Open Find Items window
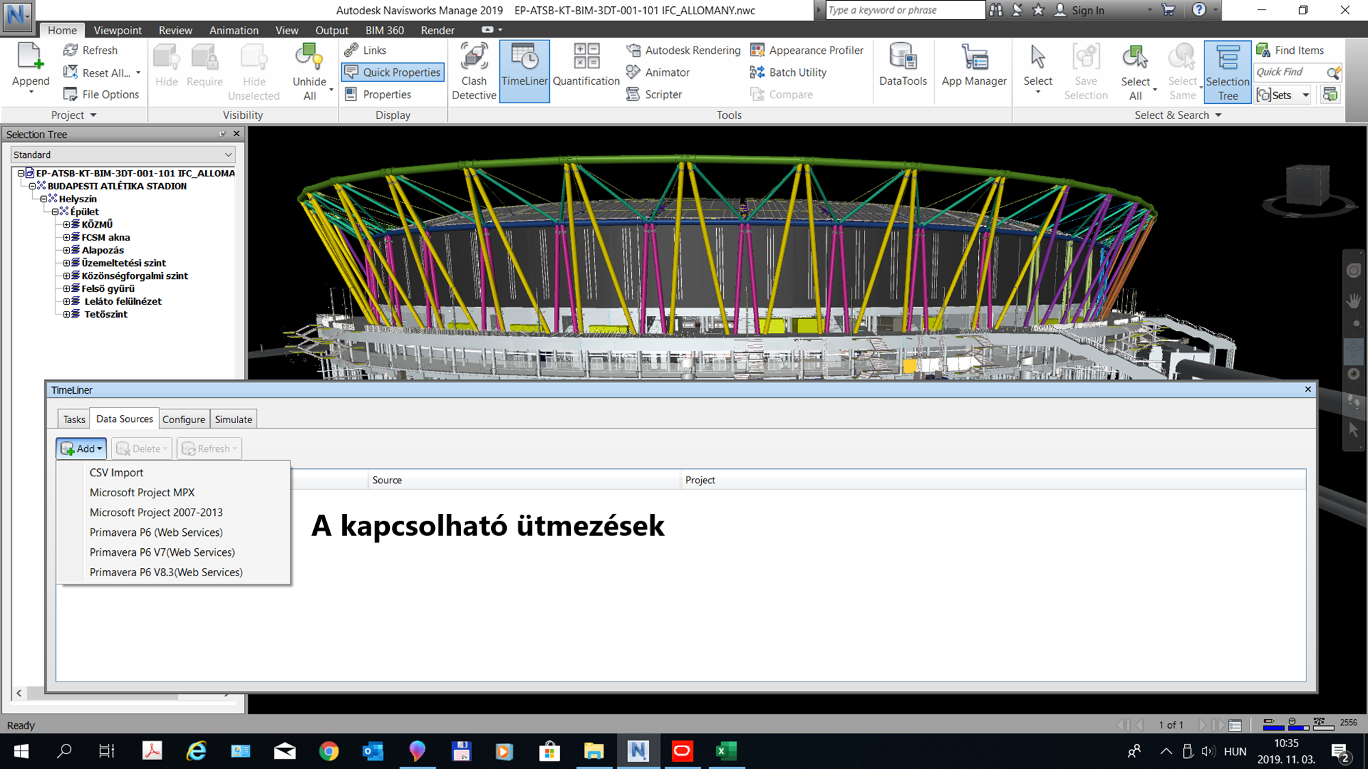The image size is (1368, 769). point(1291,50)
